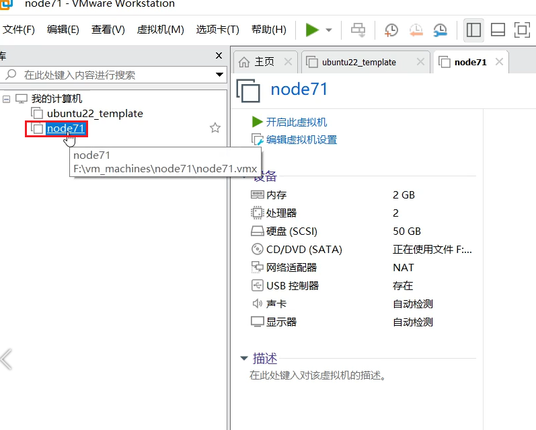Click the 显示器 monitor icon
The height and width of the screenshot is (430, 536).
point(258,322)
